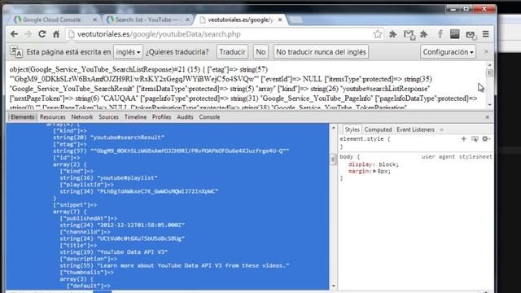Switch to the Google Cloud Console tab
This screenshot has width=521, height=293.
(x=51, y=20)
